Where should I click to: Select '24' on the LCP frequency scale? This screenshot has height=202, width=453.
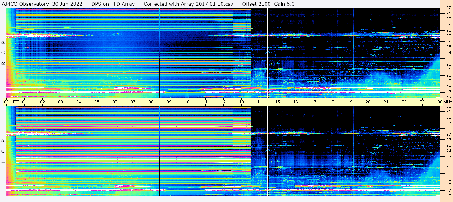click(448, 151)
